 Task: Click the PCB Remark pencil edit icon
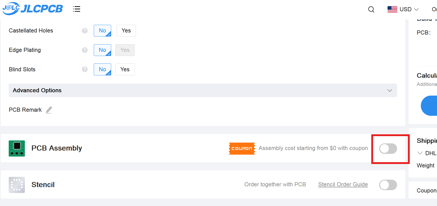click(49, 110)
